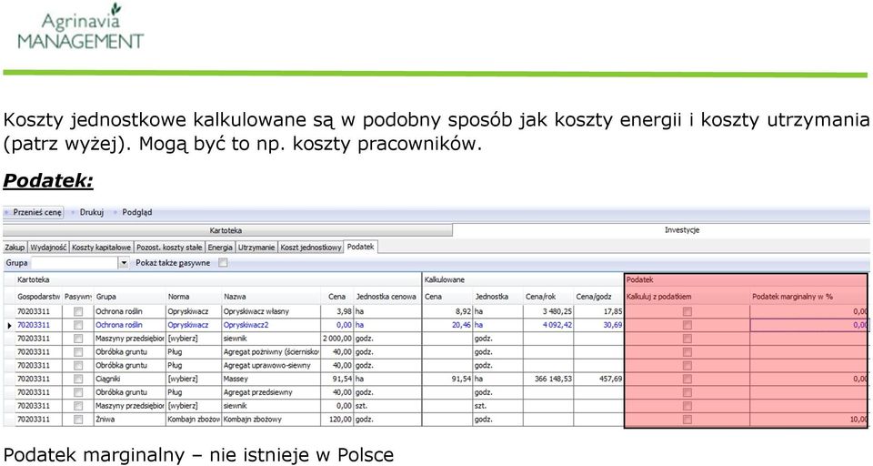Switch to the Kartoteka section
This screenshot has width=873, height=466.
coord(226,230)
